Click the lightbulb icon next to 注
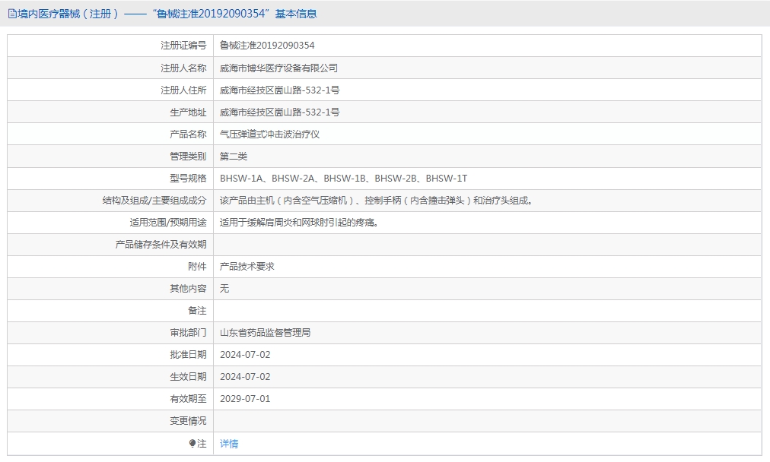The height and width of the screenshot is (462, 770). point(192,443)
